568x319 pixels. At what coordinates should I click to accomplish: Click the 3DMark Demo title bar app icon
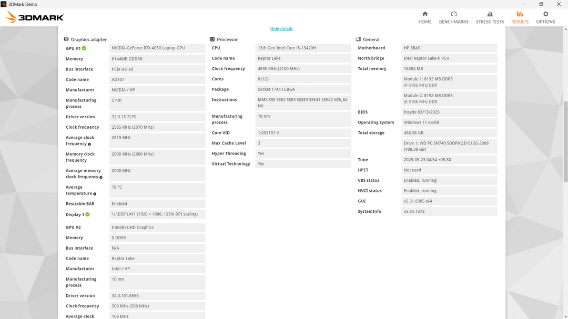point(4,4)
